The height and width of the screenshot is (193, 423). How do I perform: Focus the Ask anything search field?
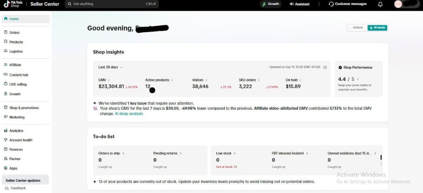[x=112, y=4]
